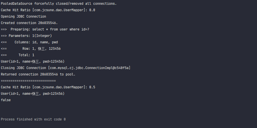Click the equals-sign separator line
This screenshot has width=257, height=128.
click(x=28, y=81)
